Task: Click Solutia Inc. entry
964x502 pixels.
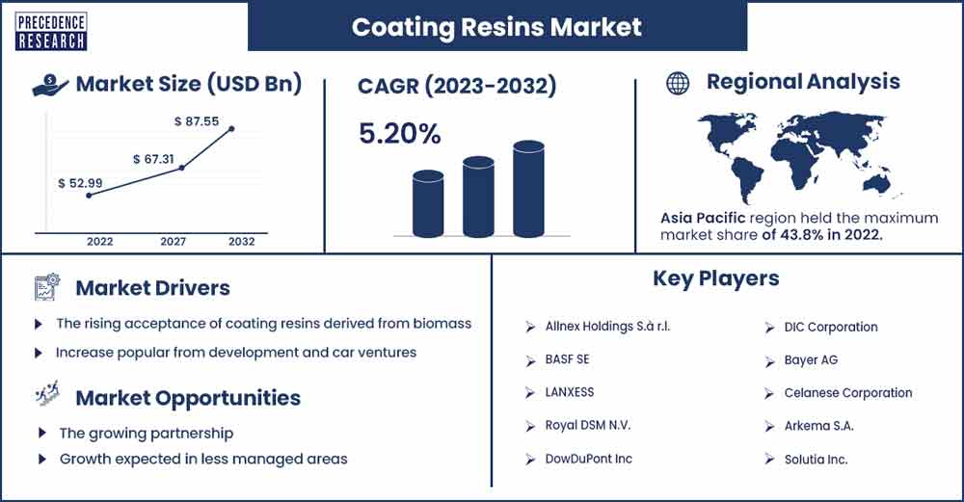Action: coord(816,460)
